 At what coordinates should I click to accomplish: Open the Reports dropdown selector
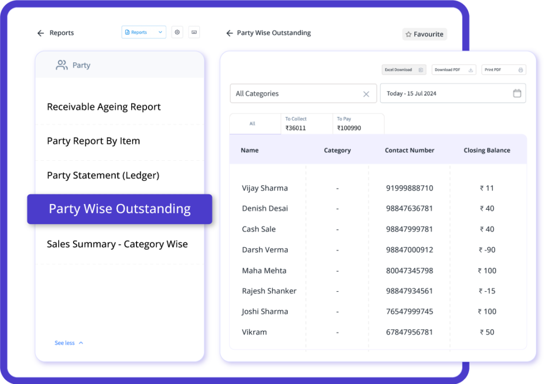tap(143, 32)
